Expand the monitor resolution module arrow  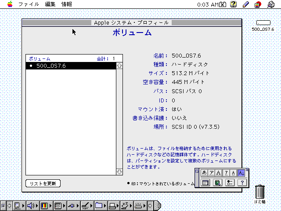pyautogui.click(x=65, y=206)
